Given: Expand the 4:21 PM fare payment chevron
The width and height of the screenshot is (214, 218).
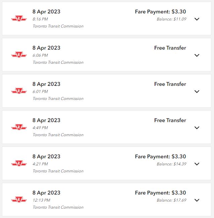Looking at the screenshot, I should coord(197,164).
